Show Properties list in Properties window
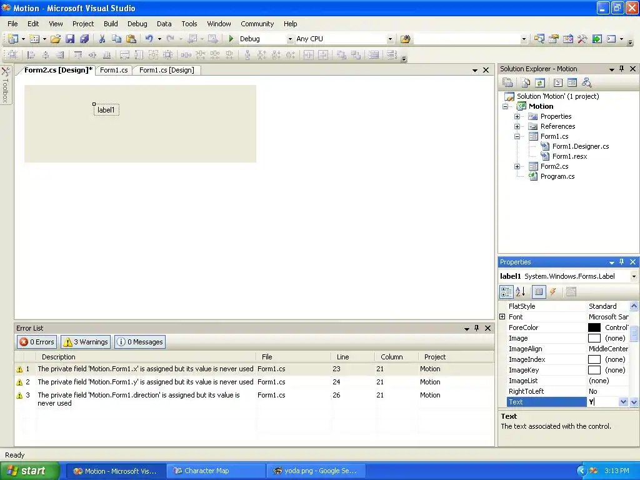Screen dimensions: 640x480 [539, 291]
